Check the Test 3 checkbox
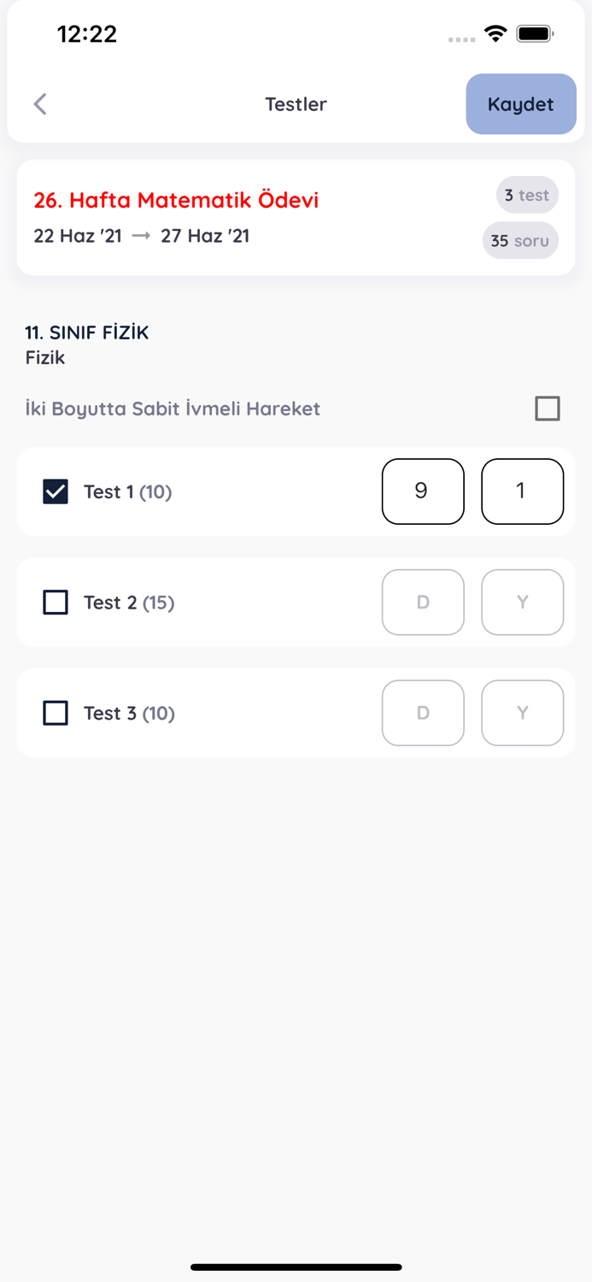Screen dimensions: 592x1282 click(56, 713)
